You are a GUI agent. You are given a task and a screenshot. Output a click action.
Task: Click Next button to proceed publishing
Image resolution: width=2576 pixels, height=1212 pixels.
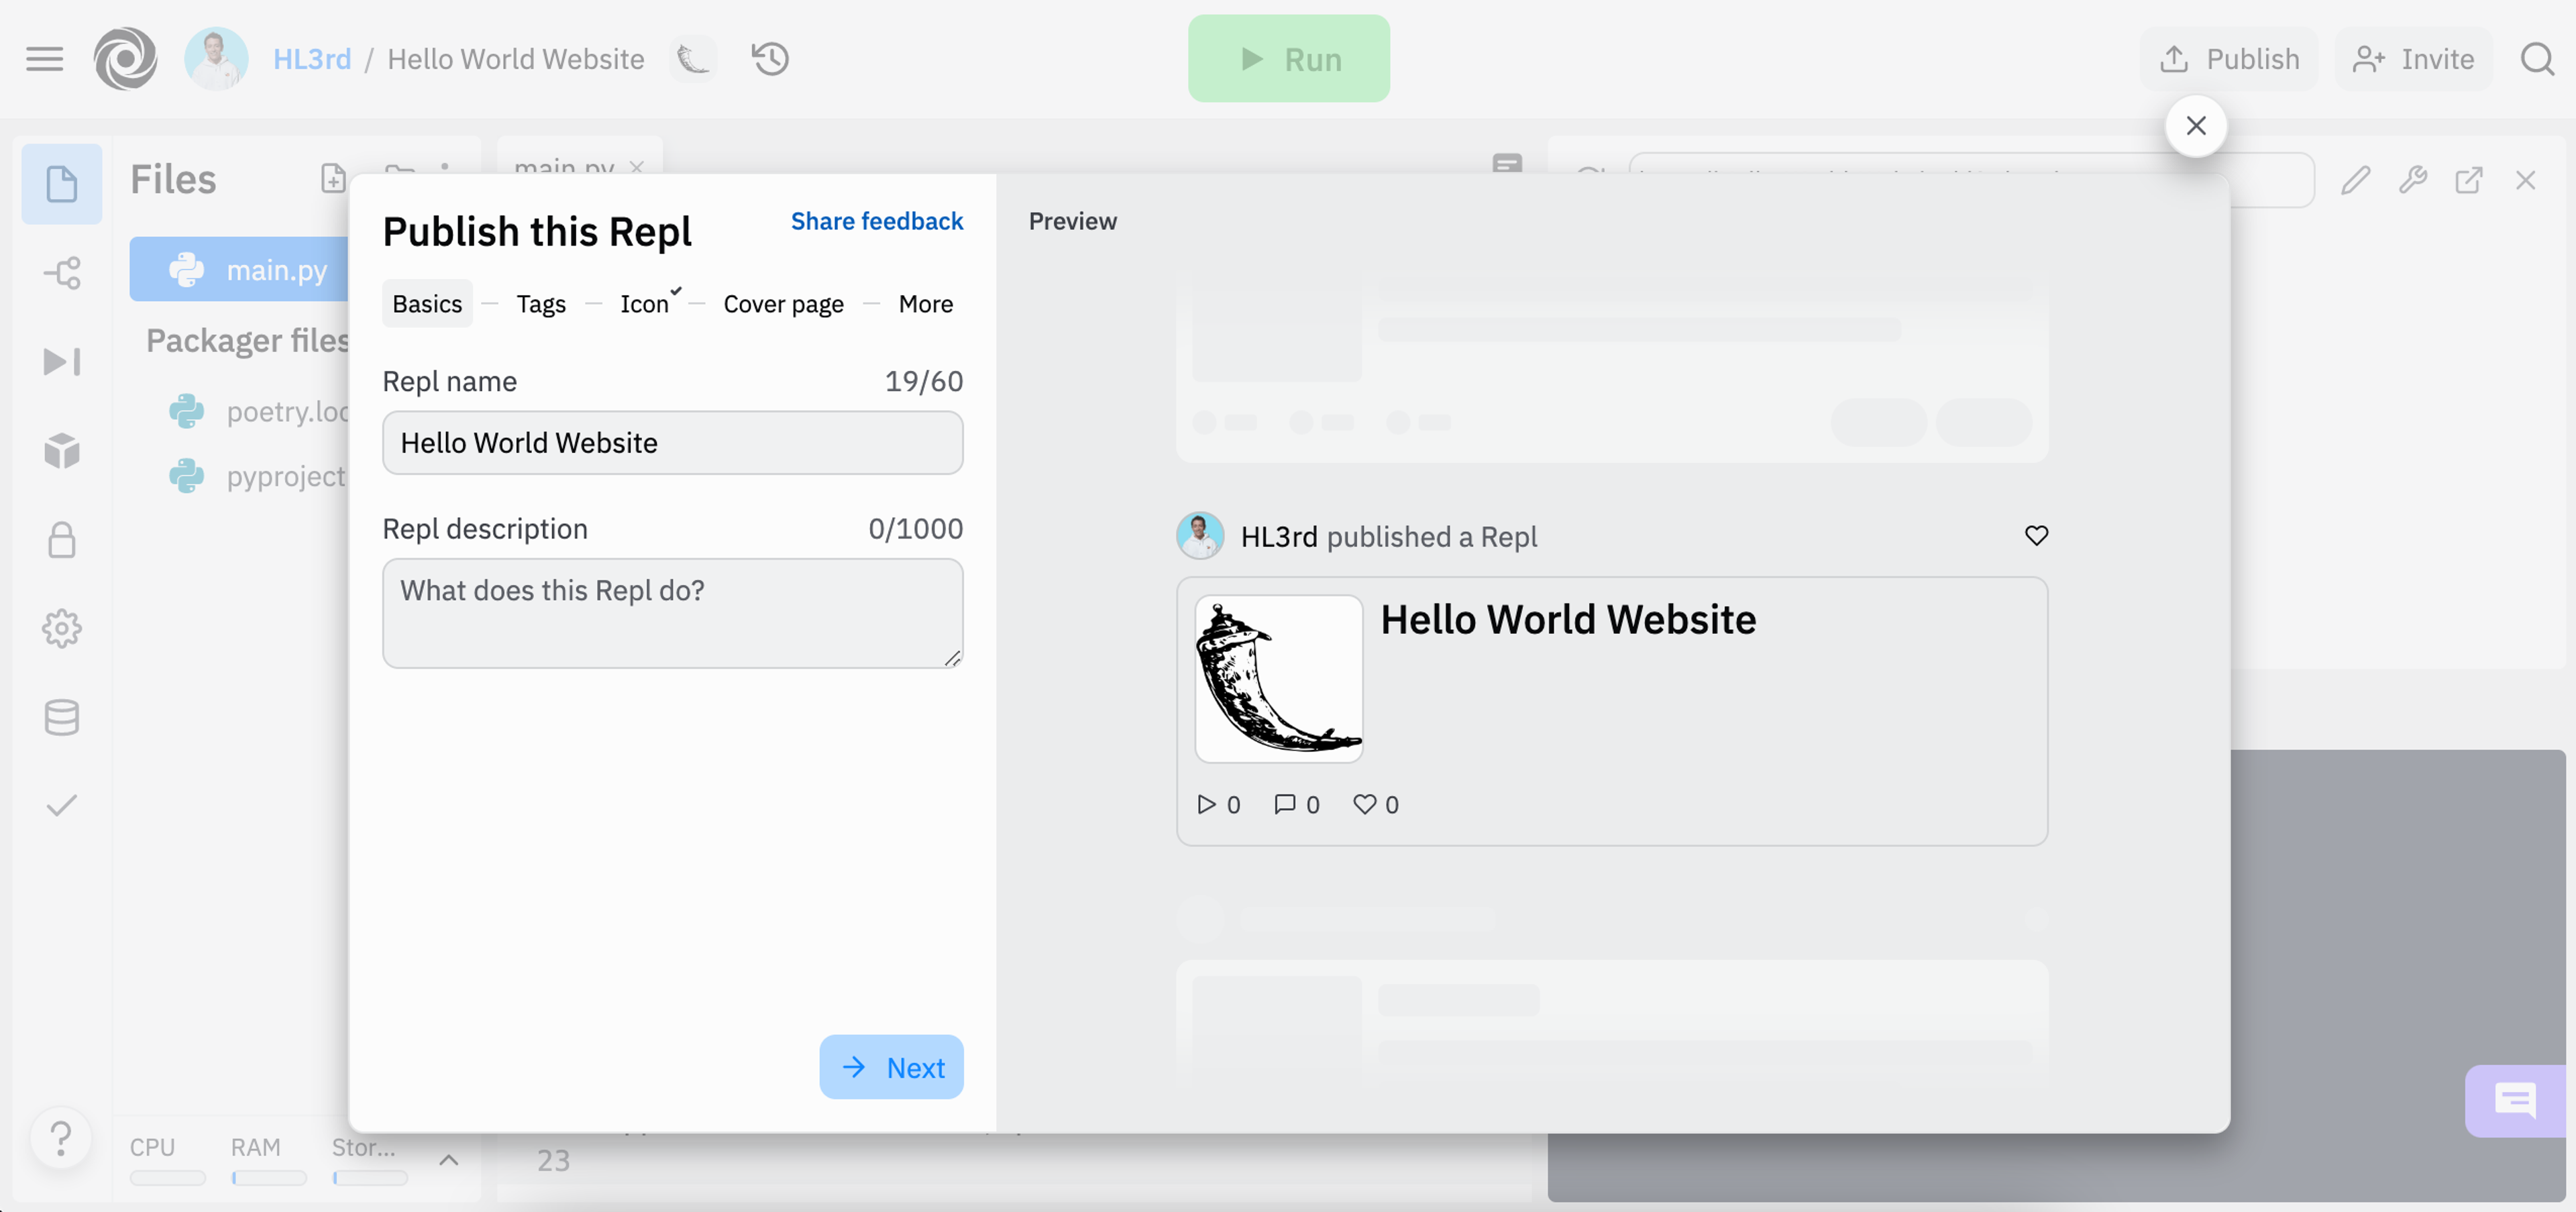click(x=892, y=1066)
